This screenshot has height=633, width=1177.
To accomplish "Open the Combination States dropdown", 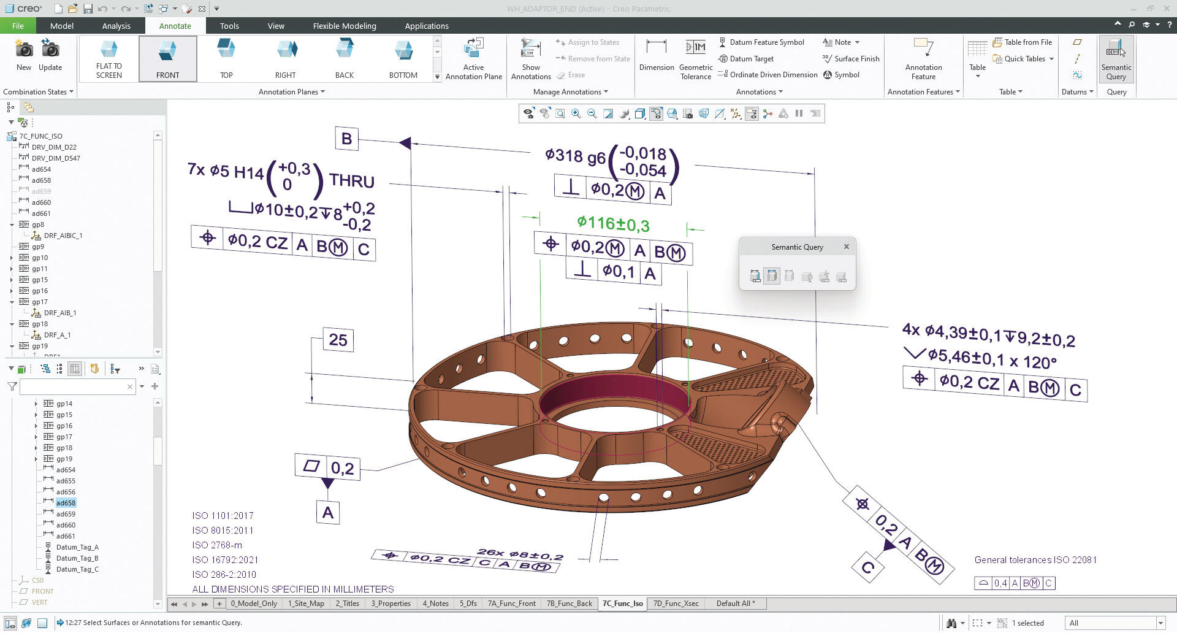I will [x=36, y=91].
